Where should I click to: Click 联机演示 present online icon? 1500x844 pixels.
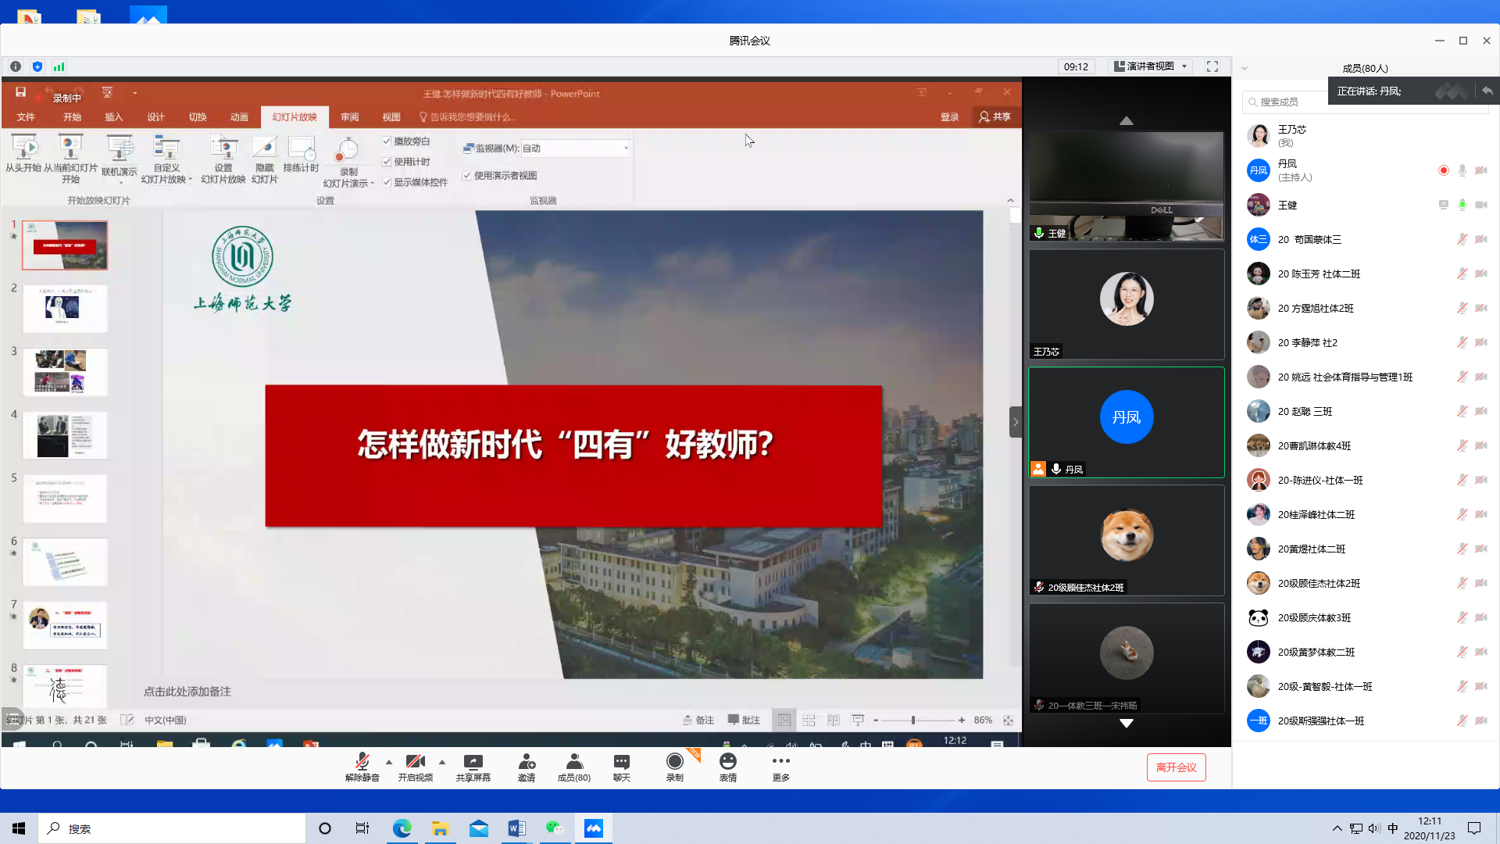(x=120, y=148)
